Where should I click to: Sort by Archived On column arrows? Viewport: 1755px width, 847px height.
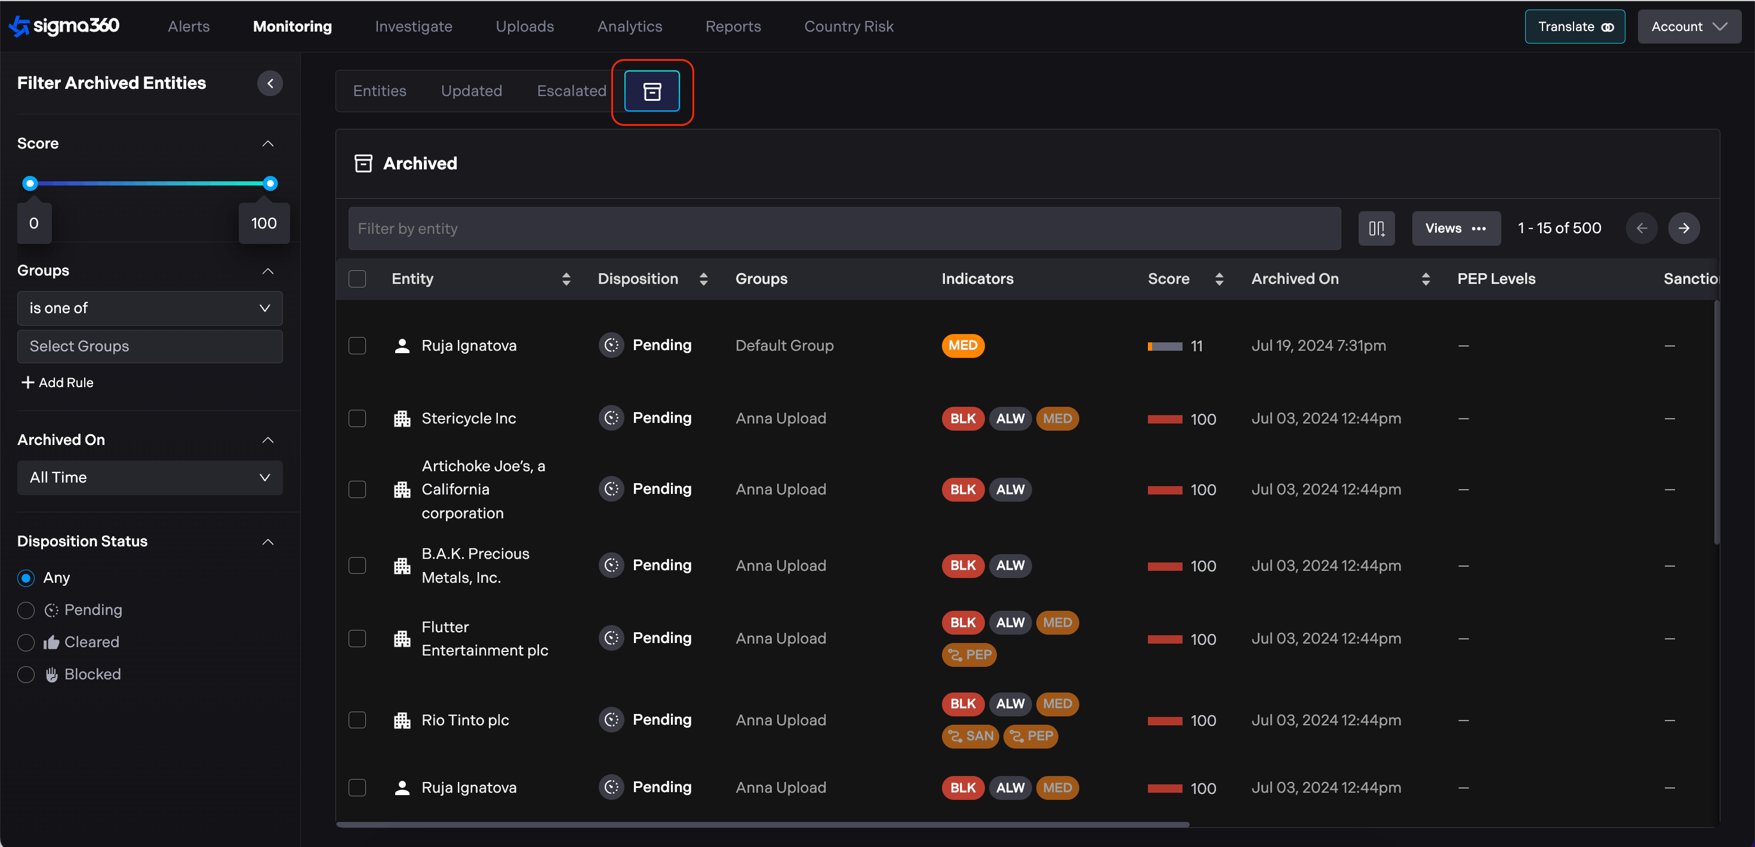1425,279
